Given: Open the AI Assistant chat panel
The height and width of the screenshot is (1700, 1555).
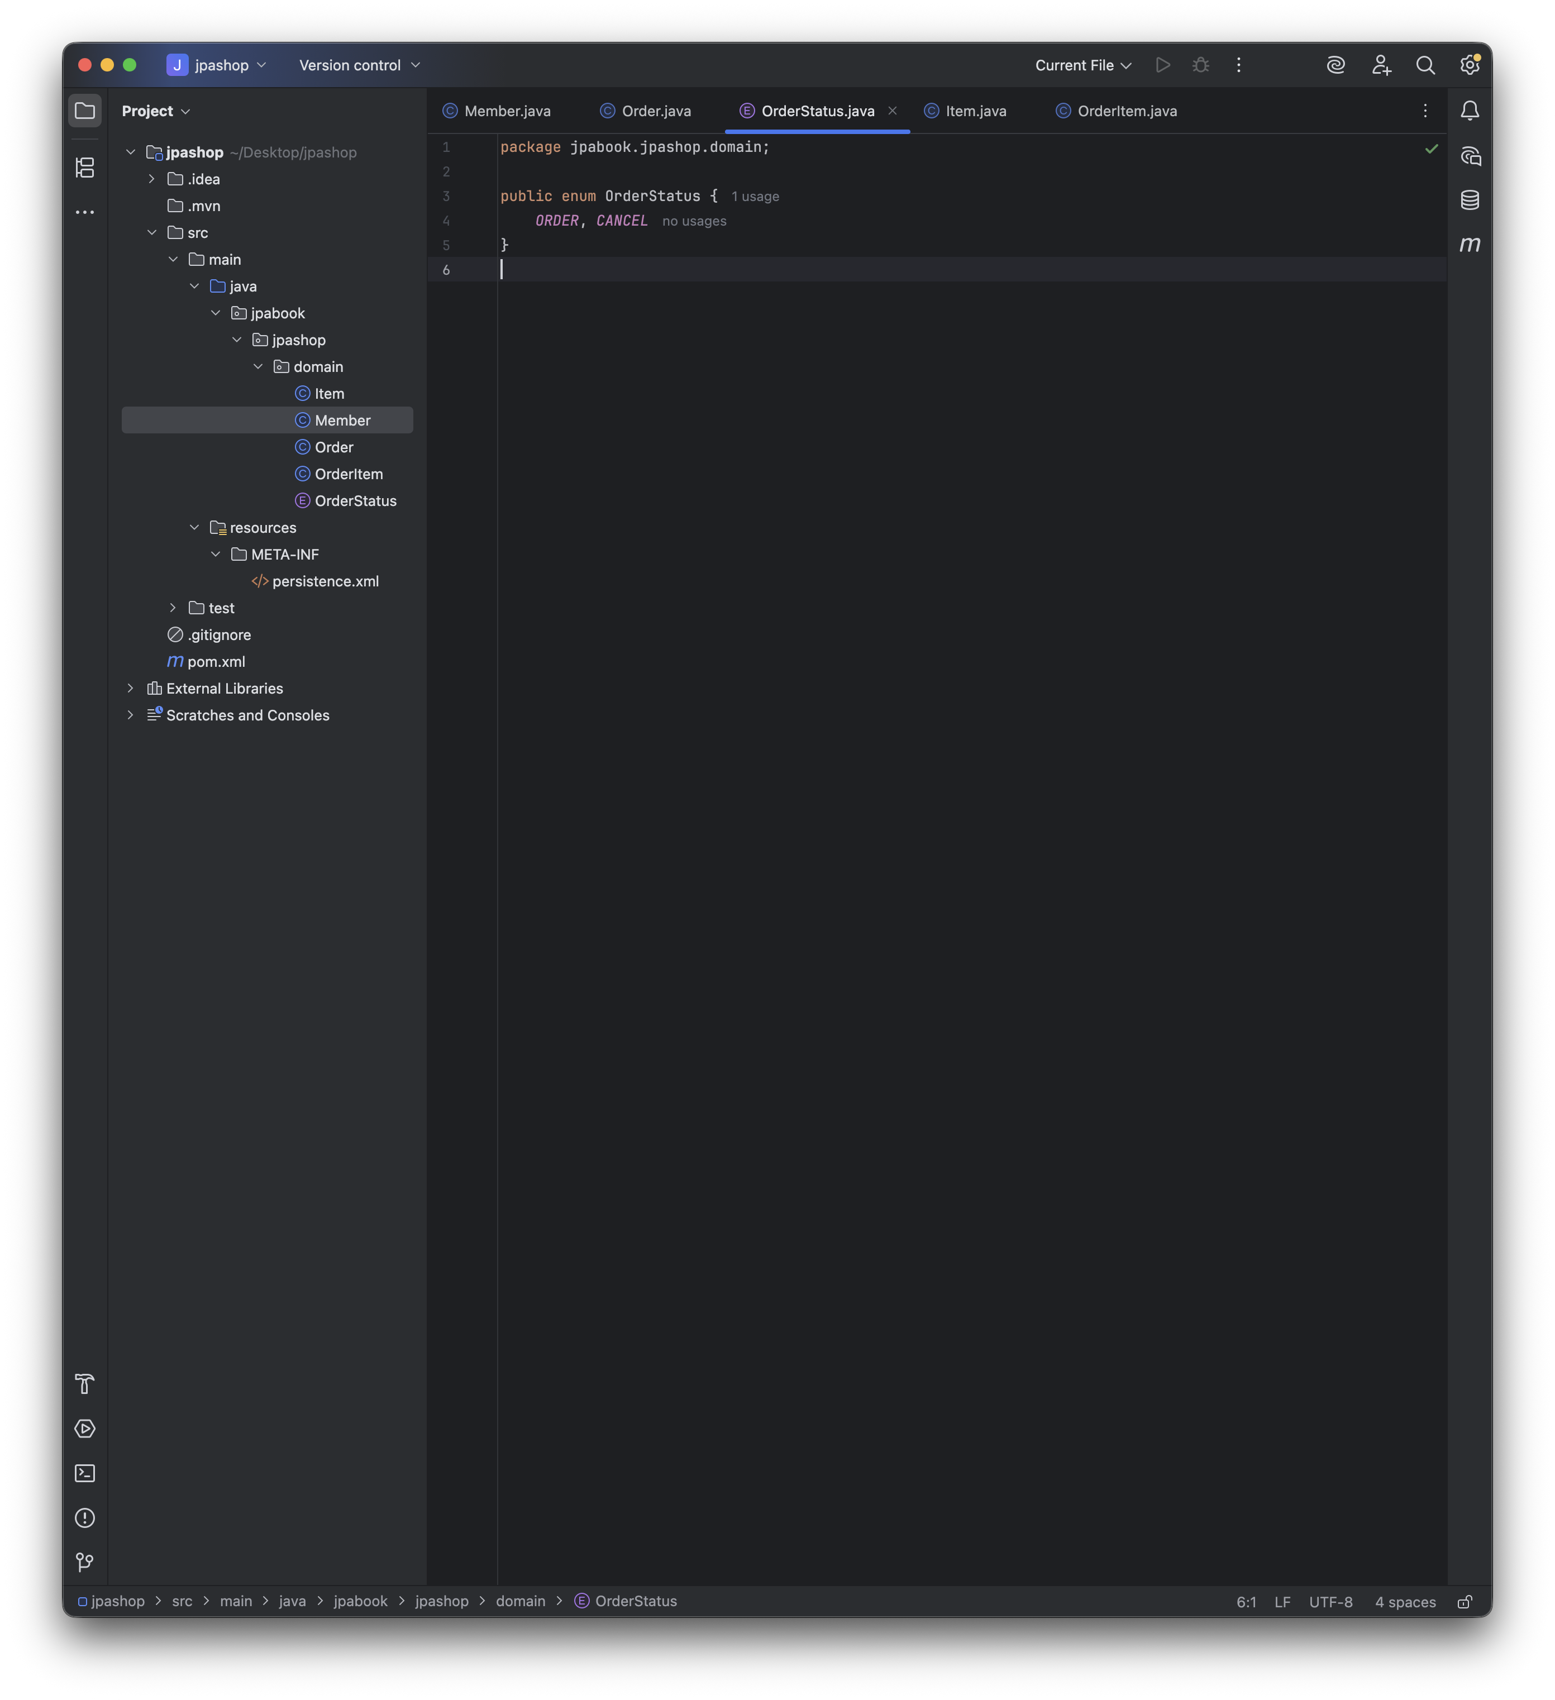Looking at the screenshot, I should click(1470, 156).
